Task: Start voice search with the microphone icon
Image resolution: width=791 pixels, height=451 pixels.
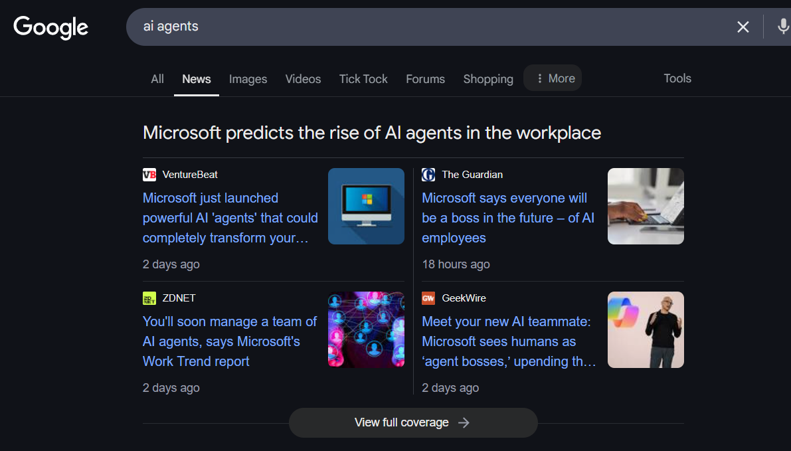Action: [x=783, y=26]
